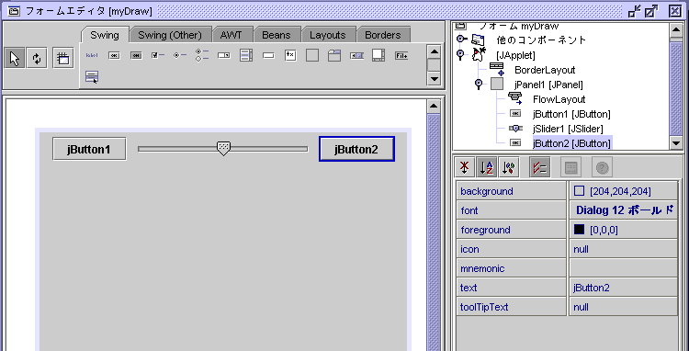The height and width of the screenshot is (351, 689).
Task: Pick the JMenuBar 'File' palette icon
Action: click(401, 55)
